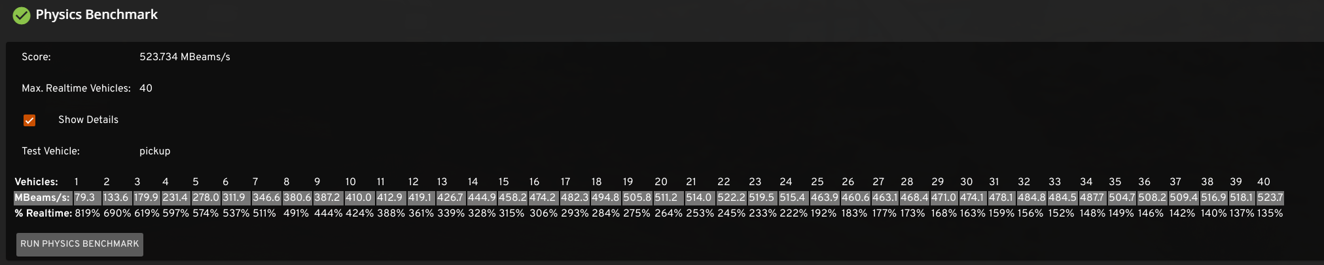Click the 253% realtime value
The width and height of the screenshot is (1324, 265).
pyautogui.click(x=699, y=213)
